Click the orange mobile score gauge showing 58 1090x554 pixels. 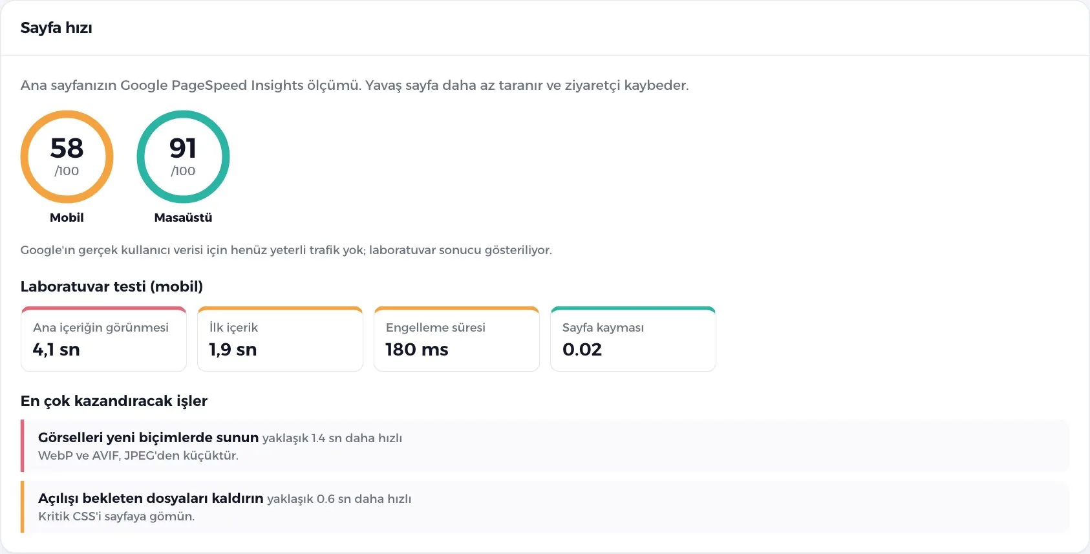67,157
